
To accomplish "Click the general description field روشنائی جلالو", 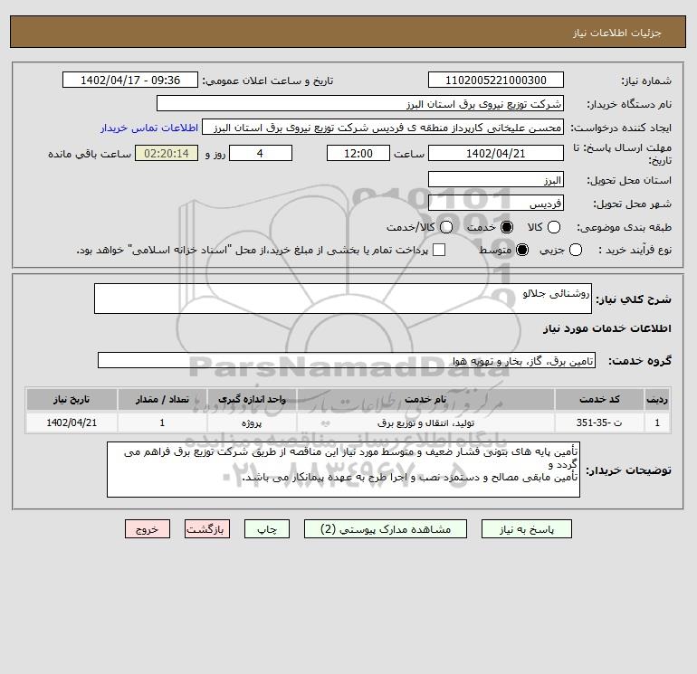I will point(343,299).
